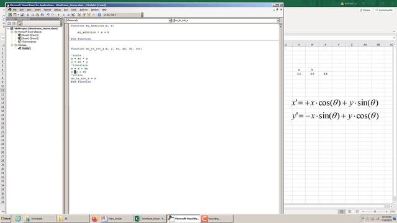Open the Format menu
The height and width of the screenshot is (223, 397).
[x=47, y=10]
